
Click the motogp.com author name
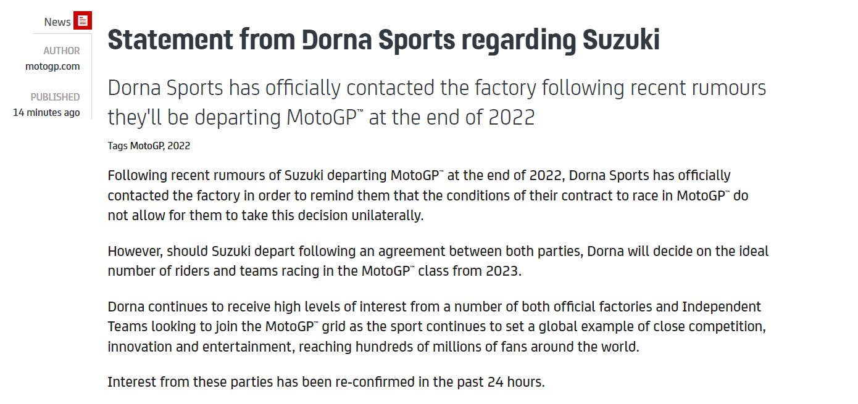(52, 67)
